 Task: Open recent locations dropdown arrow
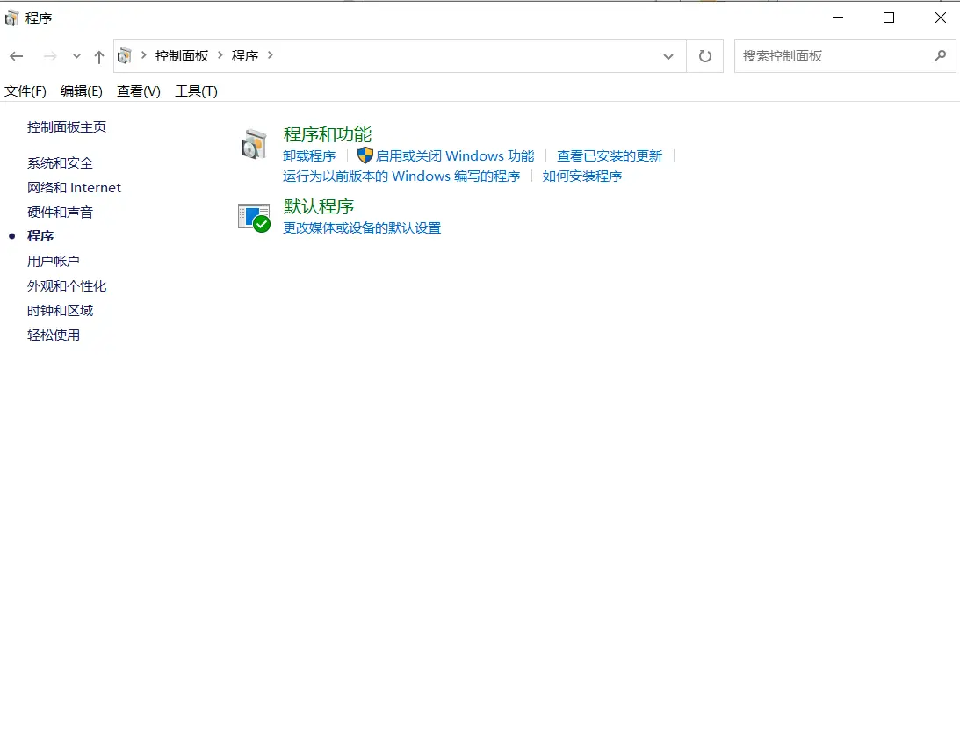(x=76, y=56)
